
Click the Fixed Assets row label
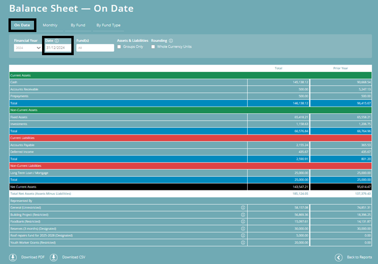tap(19, 117)
